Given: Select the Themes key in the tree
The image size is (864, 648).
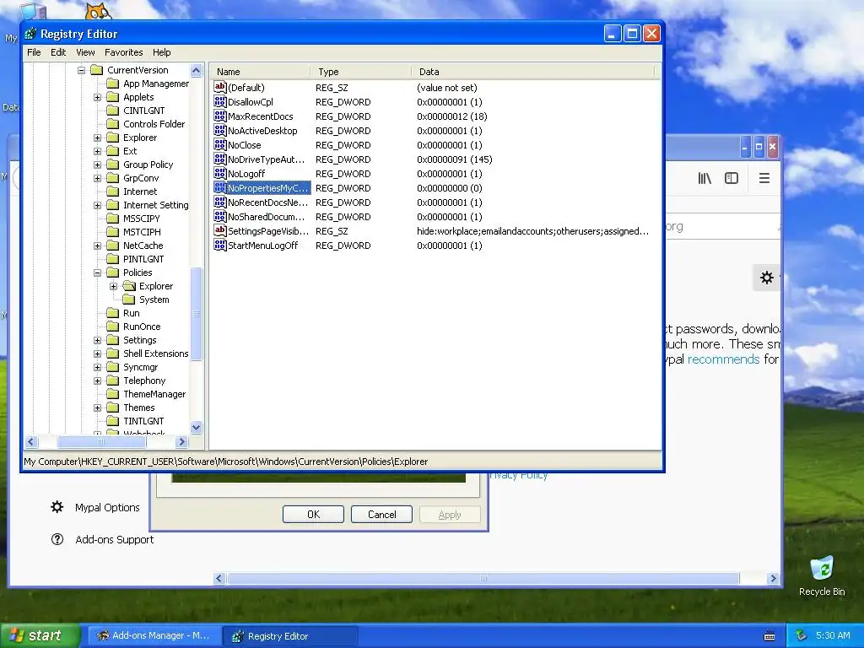Looking at the screenshot, I should click(139, 408).
